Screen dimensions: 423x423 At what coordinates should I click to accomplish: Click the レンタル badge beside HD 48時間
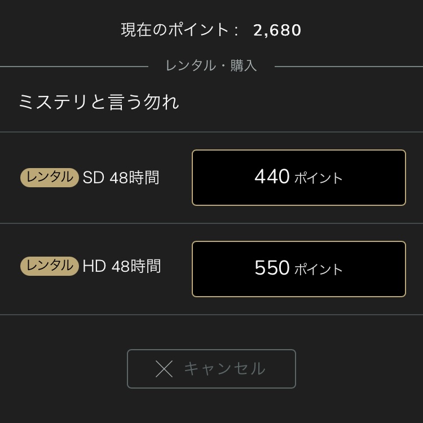(x=50, y=266)
